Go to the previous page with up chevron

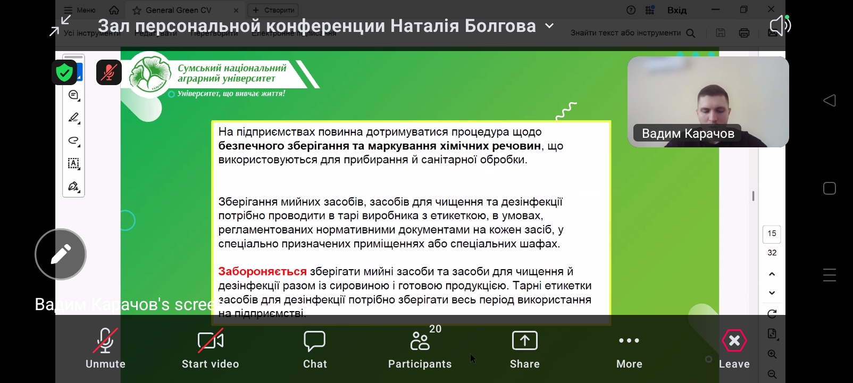(x=772, y=274)
